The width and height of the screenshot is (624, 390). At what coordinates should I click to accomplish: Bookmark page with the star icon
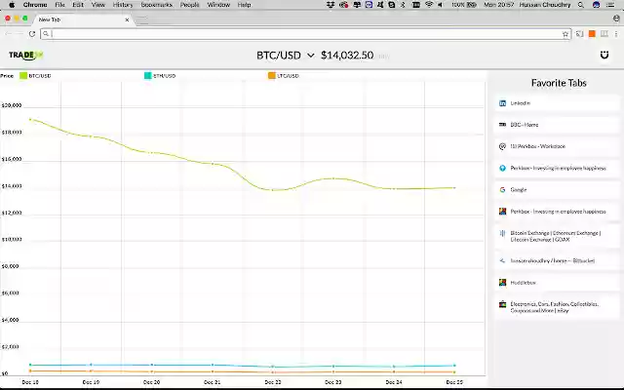pyautogui.click(x=565, y=34)
